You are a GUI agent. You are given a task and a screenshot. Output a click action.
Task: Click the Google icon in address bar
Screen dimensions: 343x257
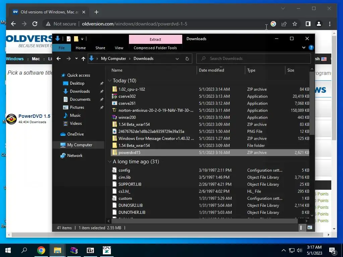(273, 24)
